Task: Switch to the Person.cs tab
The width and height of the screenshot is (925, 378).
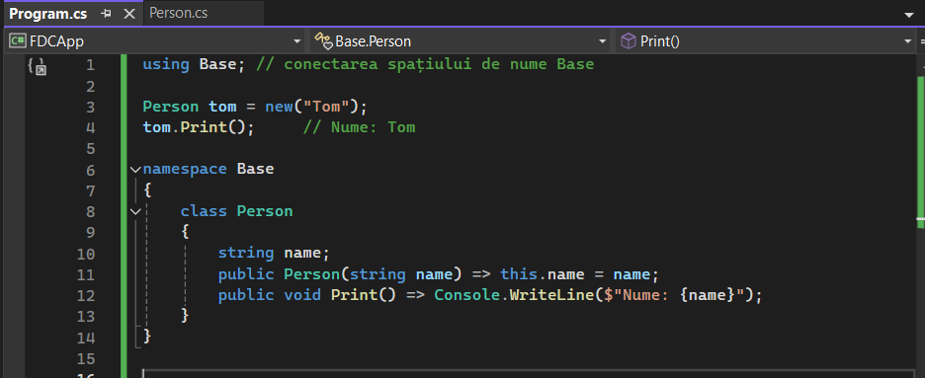Action: [178, 13]
